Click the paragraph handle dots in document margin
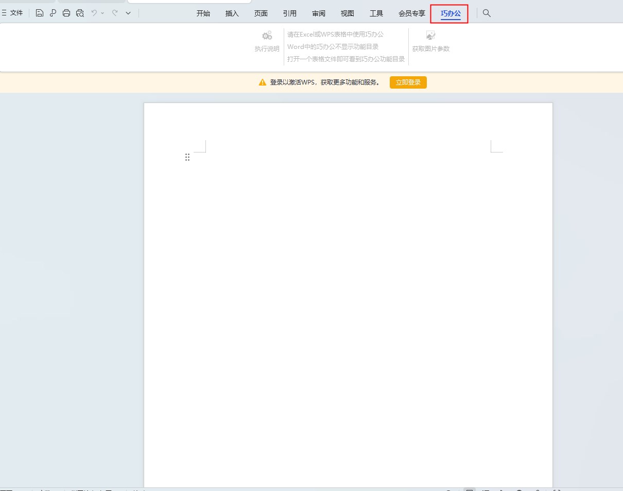Viewport: 623px width, 491px height. coord(187,157)
